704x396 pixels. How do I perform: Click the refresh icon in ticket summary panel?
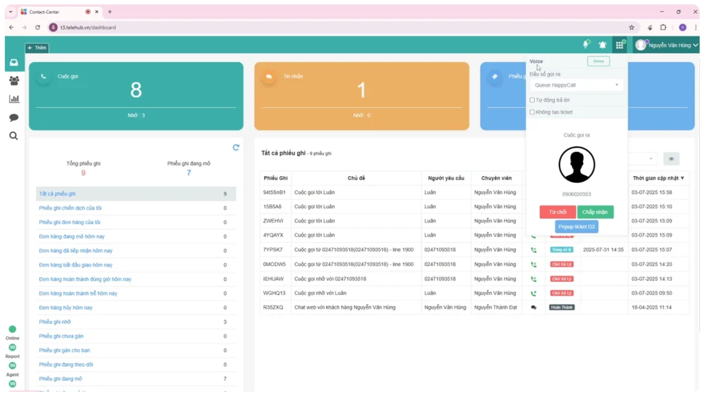[x=236, y=147]
